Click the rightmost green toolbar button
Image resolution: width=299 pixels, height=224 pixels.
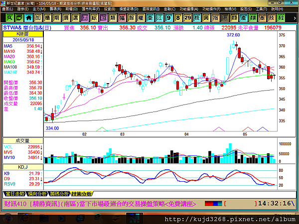click(x=281, y=18)
